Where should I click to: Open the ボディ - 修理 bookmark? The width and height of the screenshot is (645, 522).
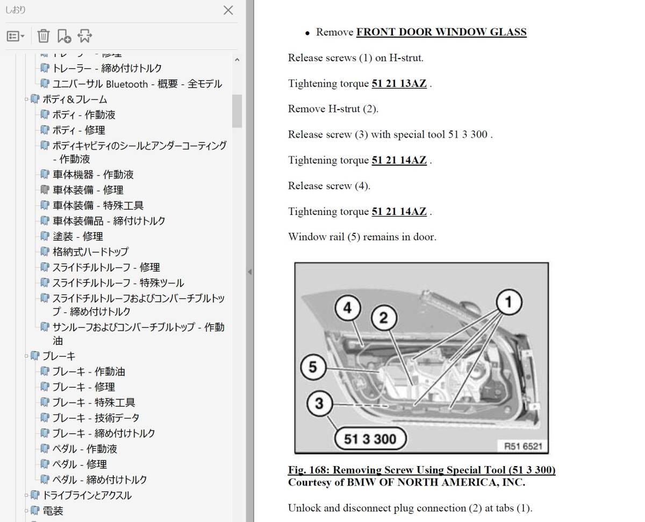[79, 130]
